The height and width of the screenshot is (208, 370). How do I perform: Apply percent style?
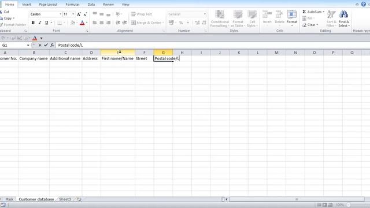pos(181,23)
